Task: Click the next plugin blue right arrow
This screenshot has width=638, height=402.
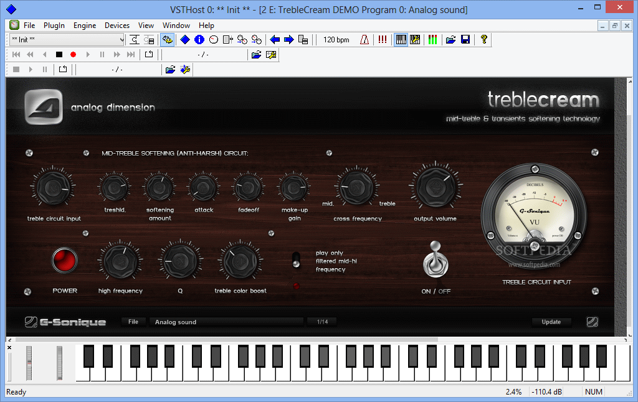Action: point(289,39)
